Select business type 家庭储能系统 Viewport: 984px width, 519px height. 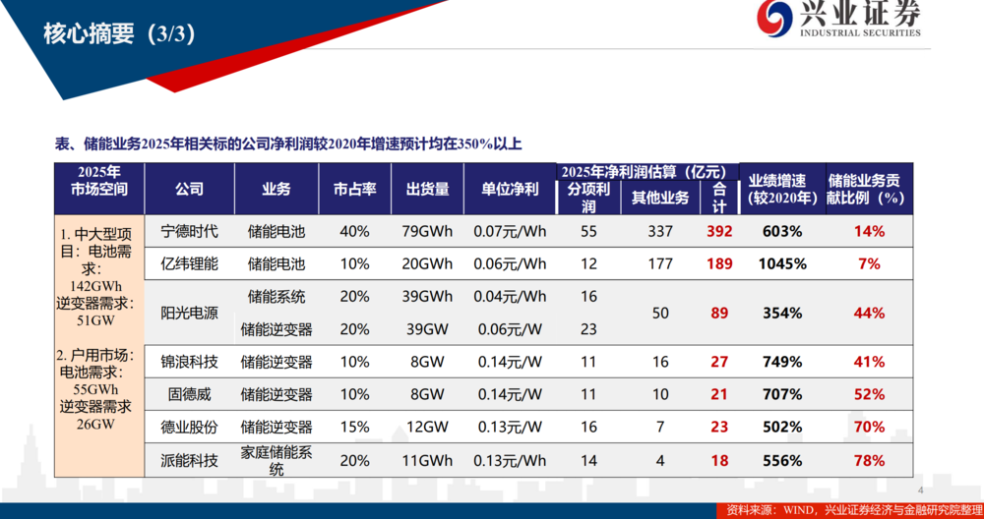(277, 461)
